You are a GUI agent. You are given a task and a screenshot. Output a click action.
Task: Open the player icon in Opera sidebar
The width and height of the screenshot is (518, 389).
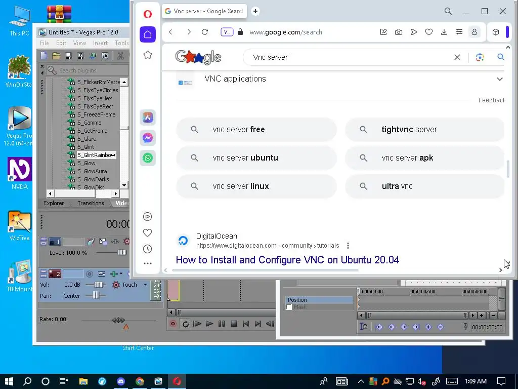click(147, 216)
